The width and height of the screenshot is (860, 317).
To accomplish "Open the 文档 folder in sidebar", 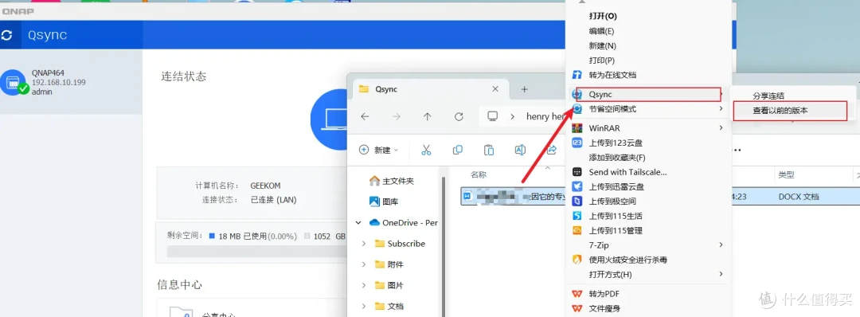I will (389, 306).
